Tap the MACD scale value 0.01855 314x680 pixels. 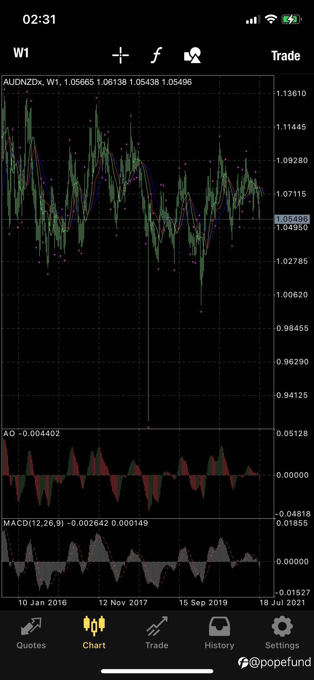pyautogui.click(x=292, y=523)
